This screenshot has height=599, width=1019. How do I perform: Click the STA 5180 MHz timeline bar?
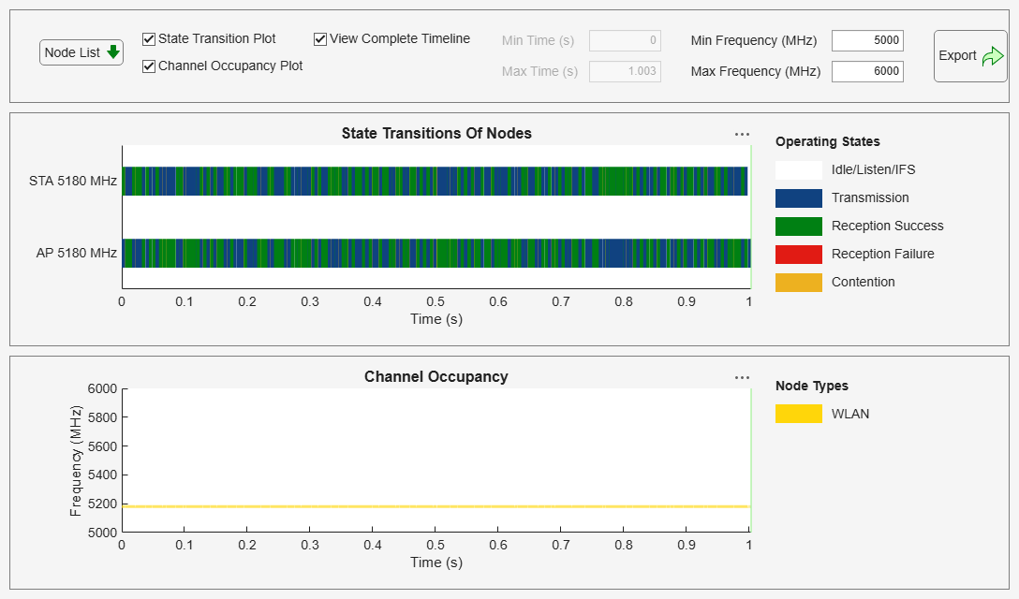pyautogui.click(x=436, y=182)
